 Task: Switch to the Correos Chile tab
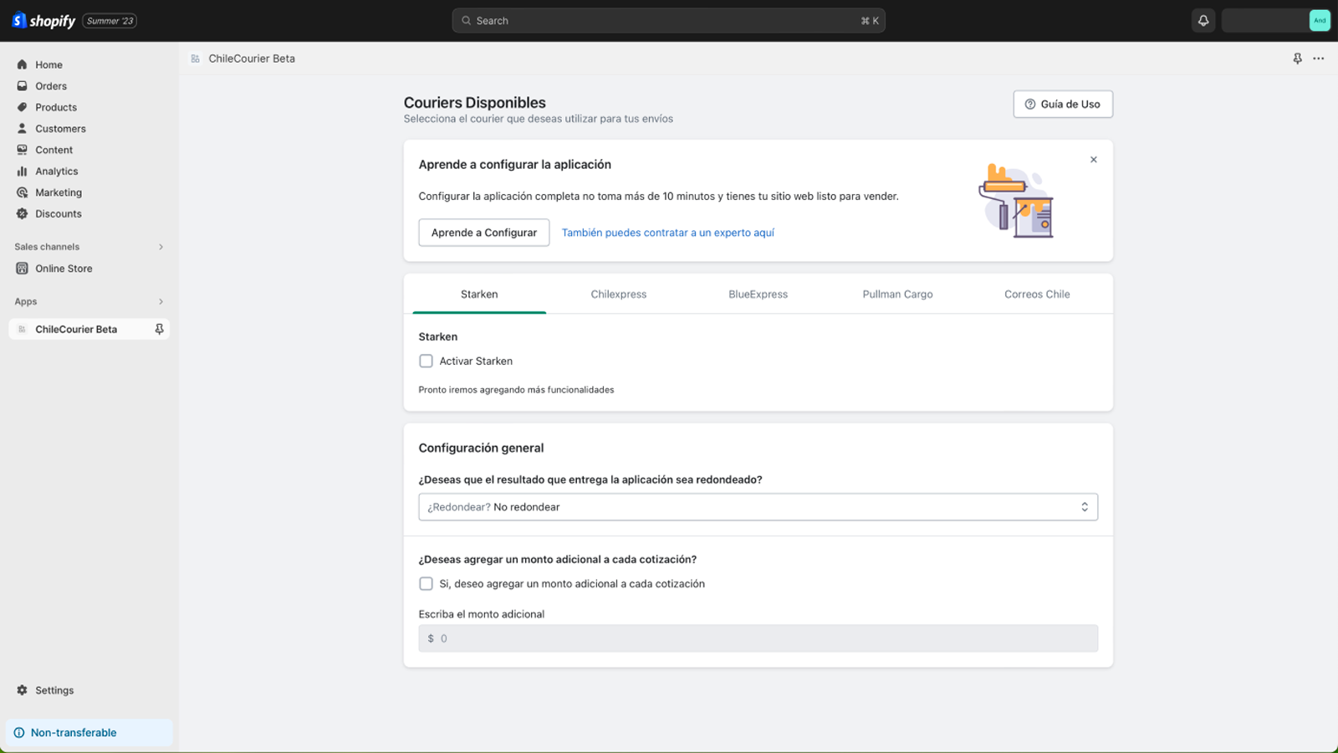(x=1037, y=295)
